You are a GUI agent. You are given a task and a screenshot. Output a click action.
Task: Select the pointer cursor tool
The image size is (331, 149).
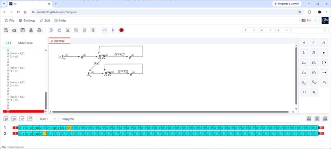(x=314, y=92)
